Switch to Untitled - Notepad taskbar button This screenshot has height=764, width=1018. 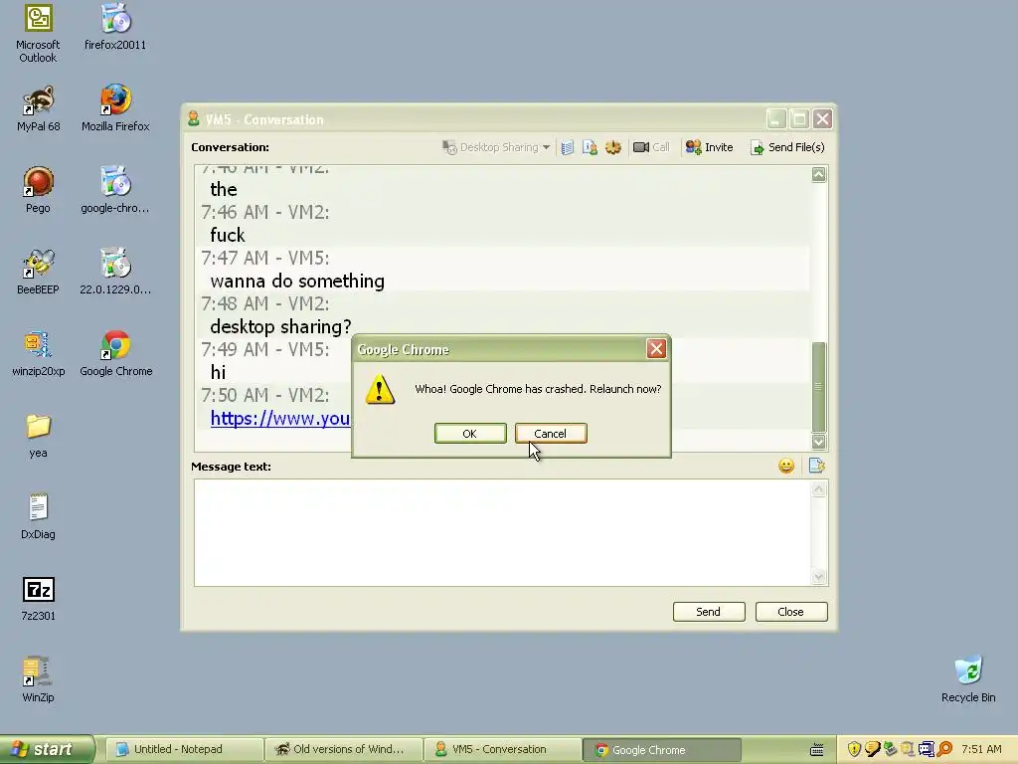[184, 750]
